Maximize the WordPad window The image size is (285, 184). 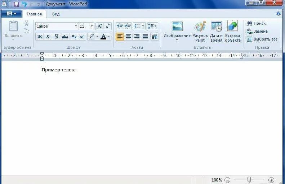261,3
